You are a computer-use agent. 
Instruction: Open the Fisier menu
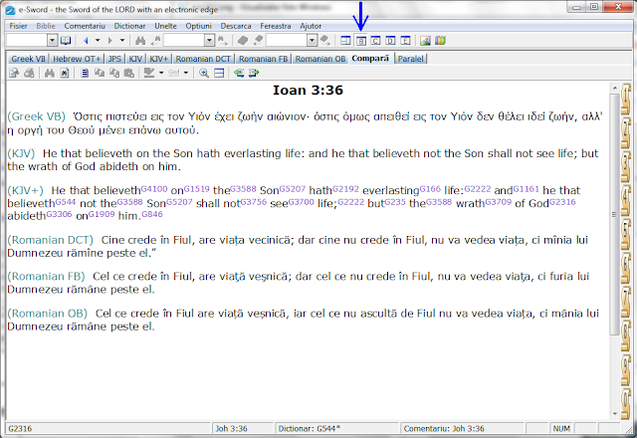pos(18,26)
